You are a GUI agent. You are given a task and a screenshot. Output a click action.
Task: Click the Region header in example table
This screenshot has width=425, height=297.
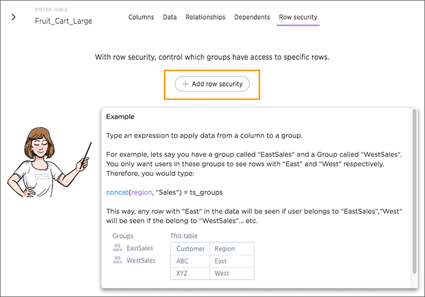pyautogui.click(x=224, y=249)
